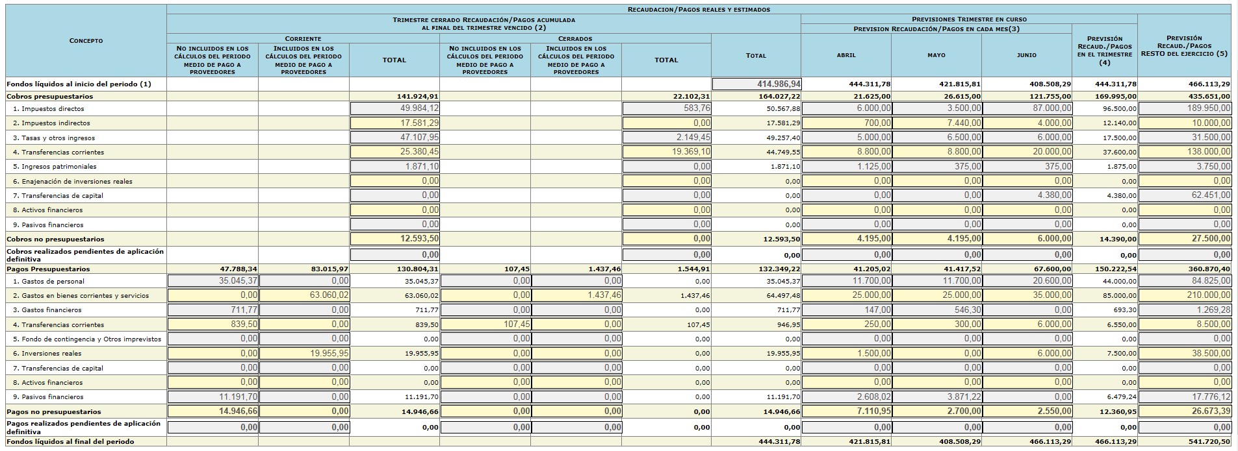Image resolution: width=1238 pixels, height=451 pixels.
Task: Edit Pasivos financieros no incluidos corriente 11.191,70
Action: click(x=213, y=396)
